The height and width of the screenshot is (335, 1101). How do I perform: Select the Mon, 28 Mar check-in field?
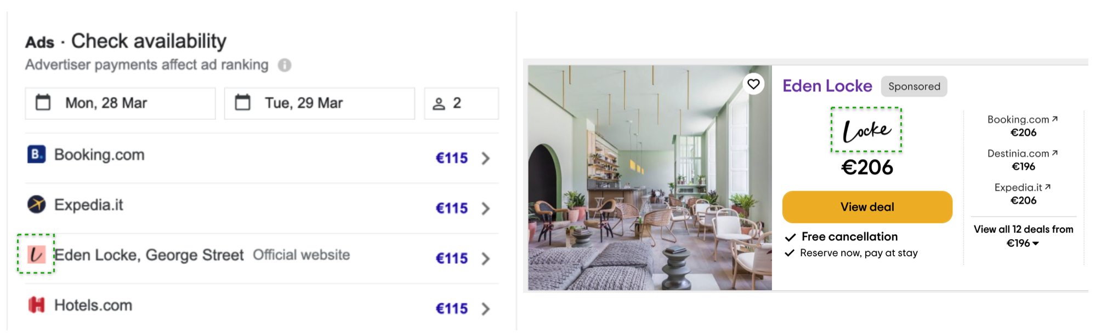click(x=120, y=103)
